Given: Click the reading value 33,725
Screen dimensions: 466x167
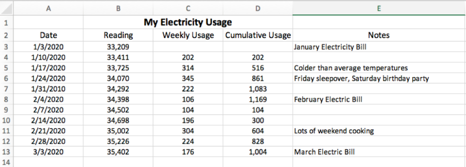Looking at the screenshot, I should click(x=118, y=68).
